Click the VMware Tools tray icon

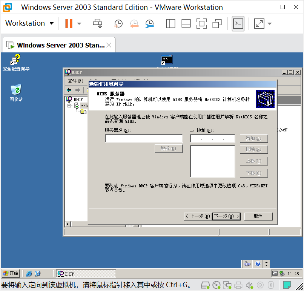[275, 273]
